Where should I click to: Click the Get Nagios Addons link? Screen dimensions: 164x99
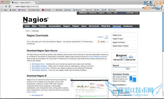click(x=39, y=70)
